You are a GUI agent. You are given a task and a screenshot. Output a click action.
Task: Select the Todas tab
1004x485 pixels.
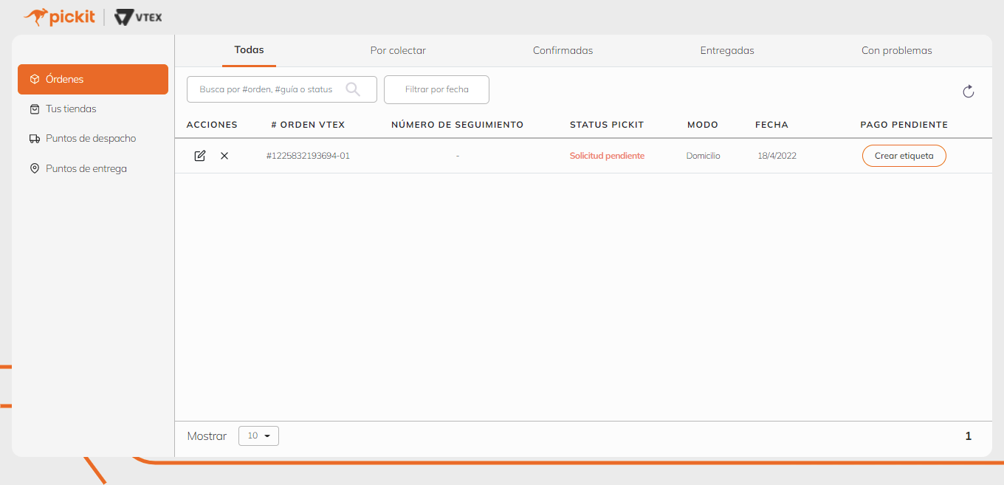coord(249,50)
